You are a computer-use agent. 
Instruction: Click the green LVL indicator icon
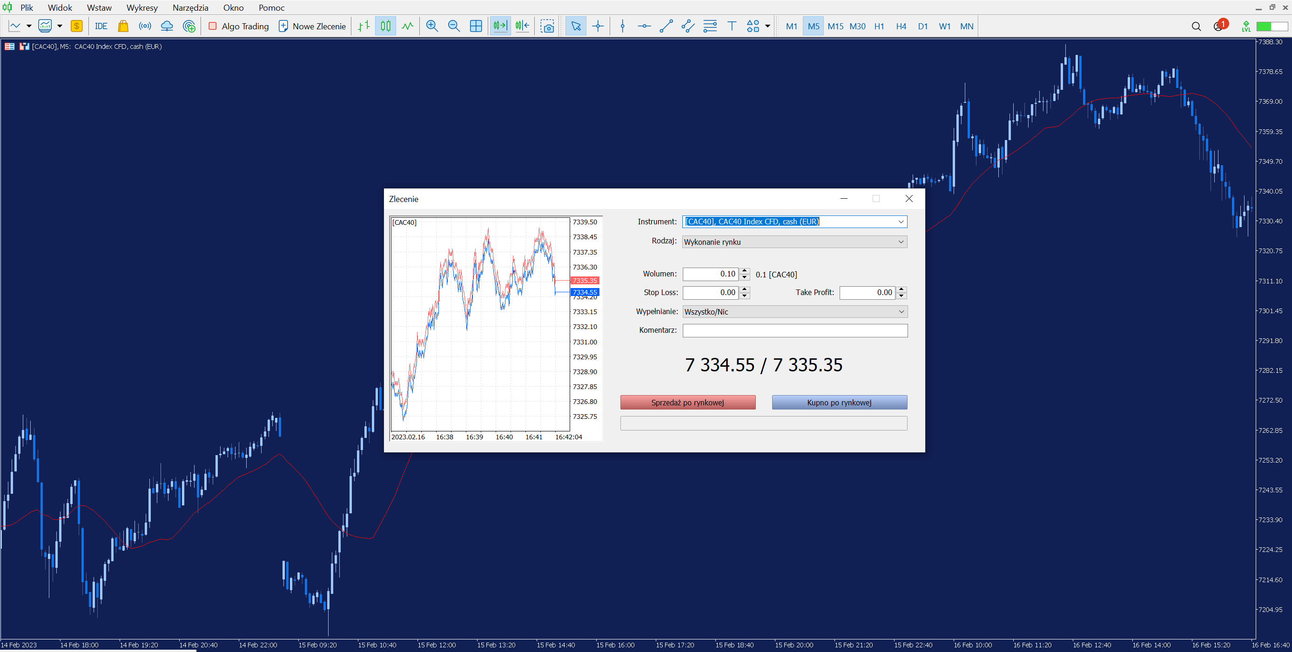click(x=1246, y=26)
